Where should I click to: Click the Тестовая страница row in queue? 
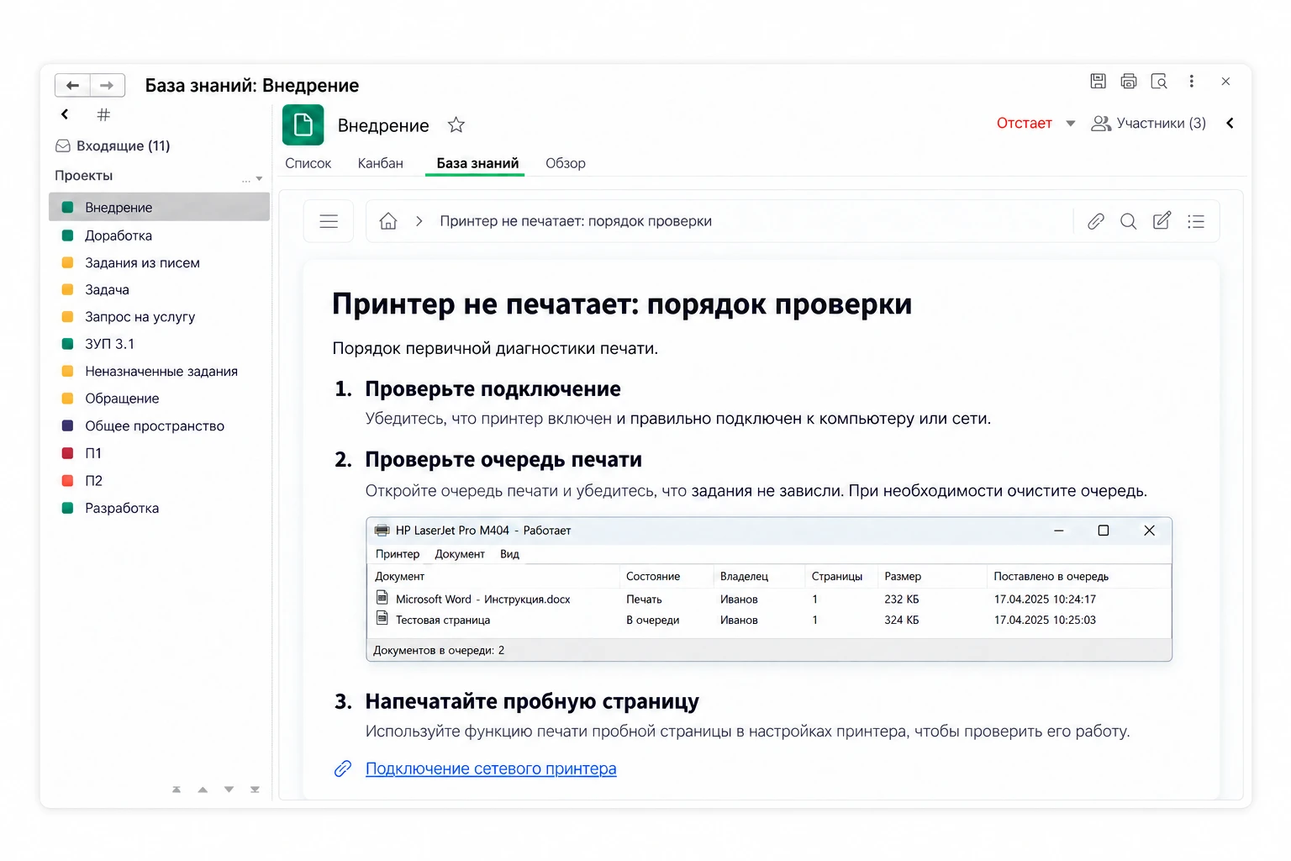tap(769, 620)
